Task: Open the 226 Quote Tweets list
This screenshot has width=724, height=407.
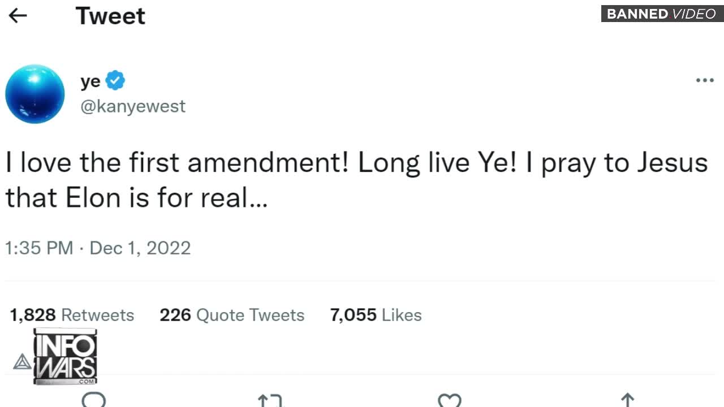Action: [232, 315]
